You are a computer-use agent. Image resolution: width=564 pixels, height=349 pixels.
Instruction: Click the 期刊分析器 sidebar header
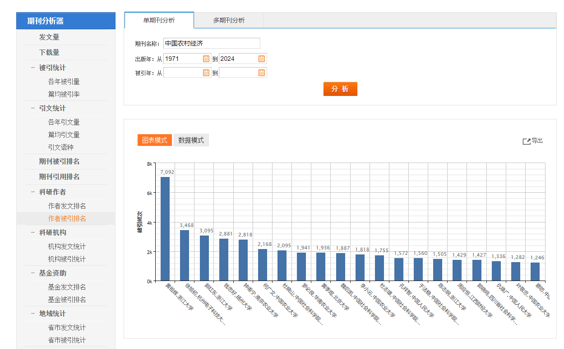66,21
